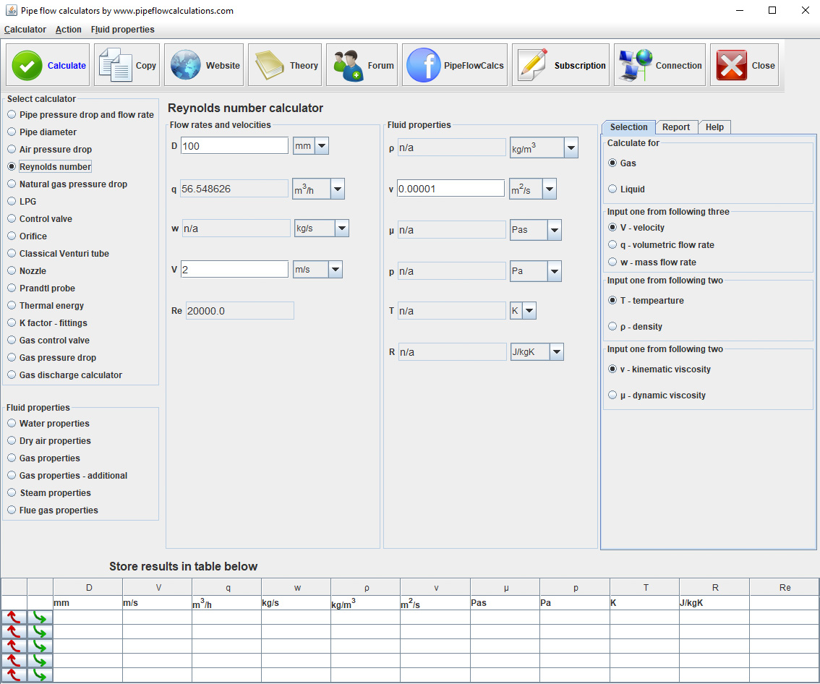Image resolution: width=820 pixels, height=684 pixels.
Task: Click the green Calculate checkmark icon
Action: [27, 65]
